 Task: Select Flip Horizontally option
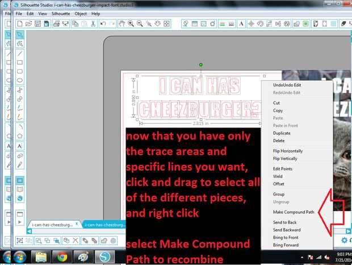tap(288, 151)
